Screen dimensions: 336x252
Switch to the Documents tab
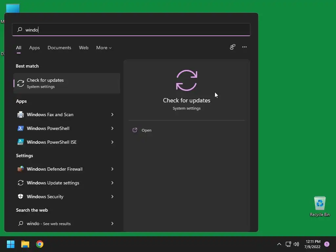point(59,48)
